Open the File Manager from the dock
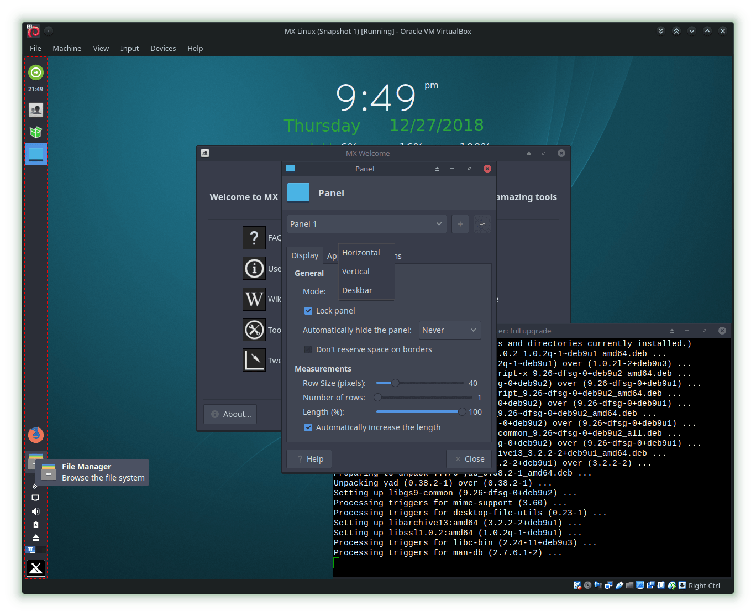This screenshot has height=616, width=756. point(35,461)
